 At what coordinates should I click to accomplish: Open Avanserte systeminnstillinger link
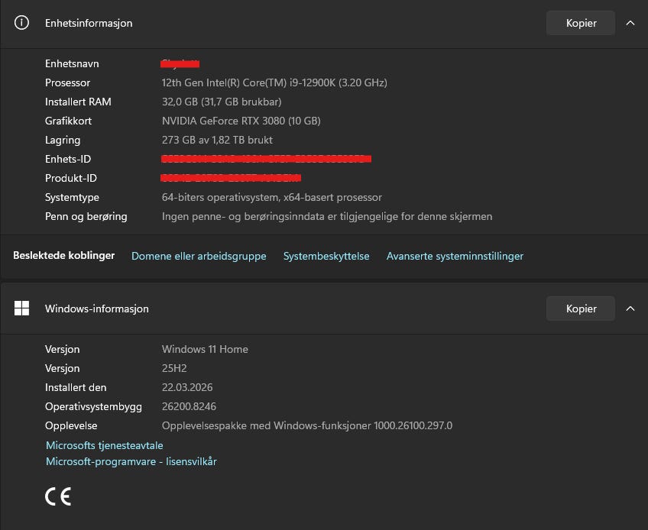pos(455,256)
